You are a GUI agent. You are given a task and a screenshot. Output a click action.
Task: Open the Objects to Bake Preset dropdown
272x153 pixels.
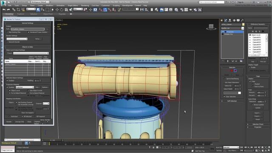(31, 53)
